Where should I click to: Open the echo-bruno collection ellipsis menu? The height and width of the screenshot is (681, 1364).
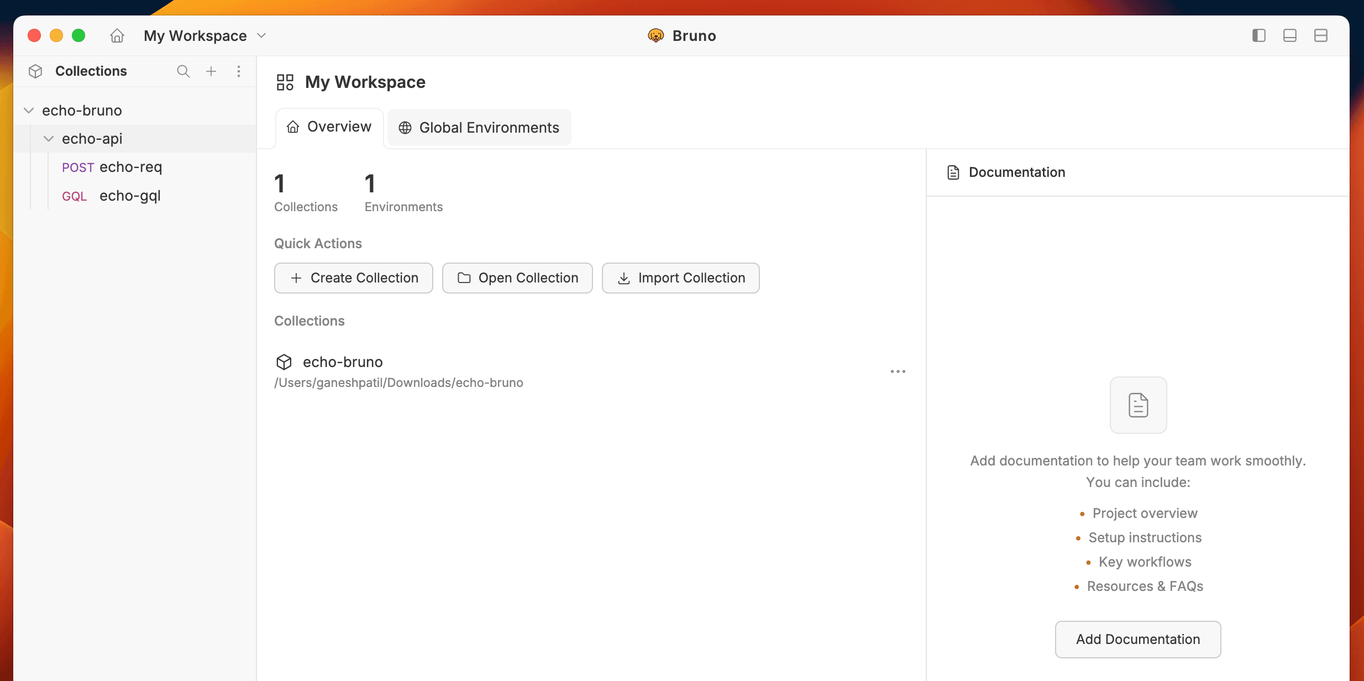pos(898,371)
